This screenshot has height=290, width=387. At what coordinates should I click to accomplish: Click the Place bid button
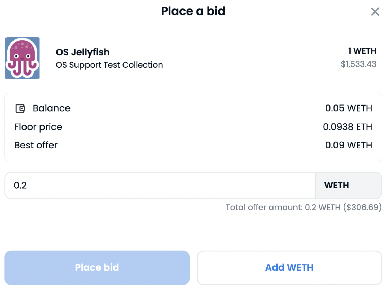[97, 268]
